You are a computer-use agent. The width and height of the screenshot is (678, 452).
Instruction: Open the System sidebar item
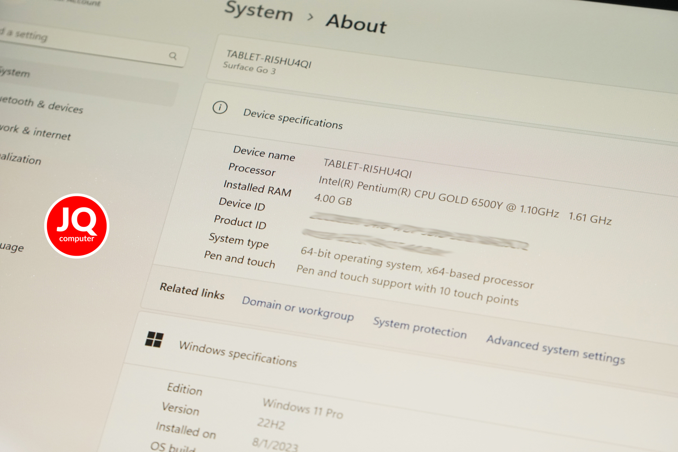[x=88, y=81]
